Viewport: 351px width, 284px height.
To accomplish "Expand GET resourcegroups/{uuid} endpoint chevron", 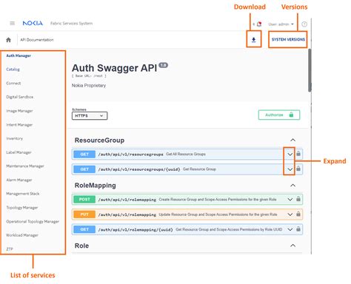I will (x=290, y=169).
